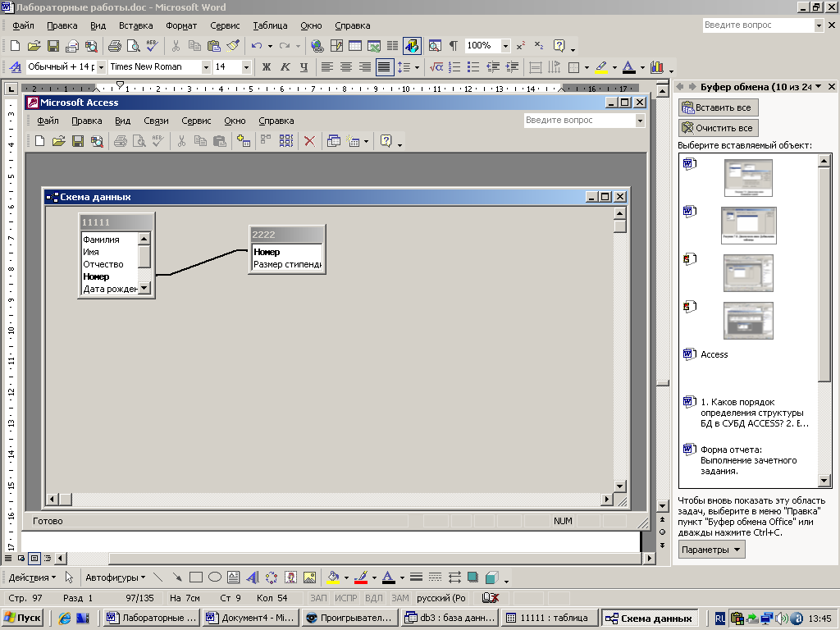Open Word Формат menu
This screenshot has height=630, width=840.
click(181, 25)
